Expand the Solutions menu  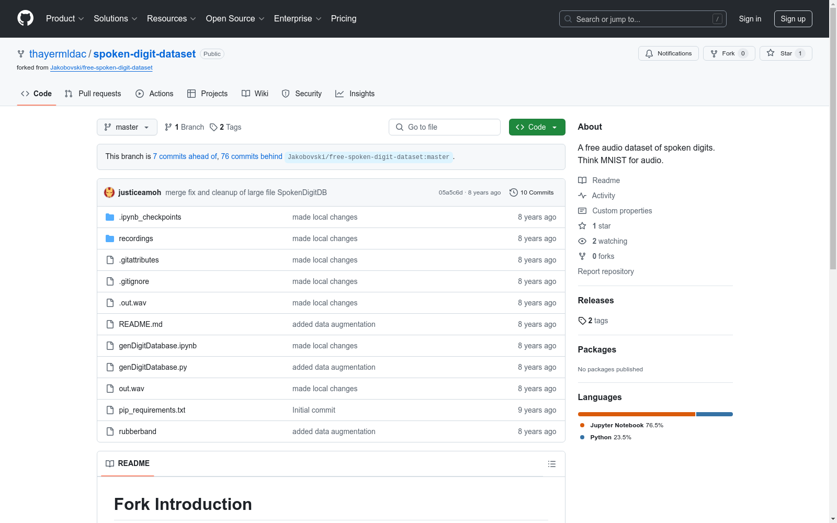pos(116,19)
